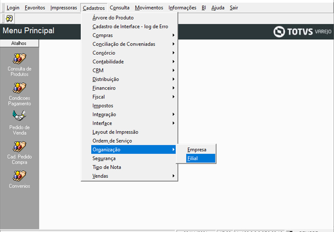Open the BI menu
Viewport: 334px width, 232px height.
(204, 8)
